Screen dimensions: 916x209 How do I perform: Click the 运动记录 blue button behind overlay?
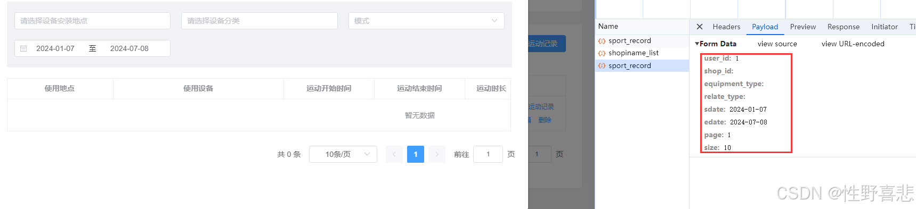(x=547, y=44)
